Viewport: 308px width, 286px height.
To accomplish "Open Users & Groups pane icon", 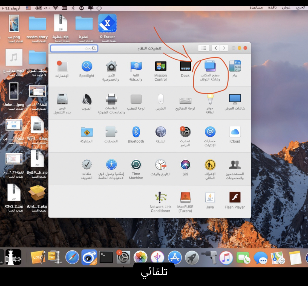I will [x=235, y=165].
